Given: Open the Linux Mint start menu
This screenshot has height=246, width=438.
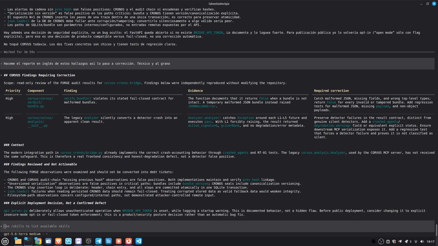Looking at the screenshot, I should coord(5,241).
